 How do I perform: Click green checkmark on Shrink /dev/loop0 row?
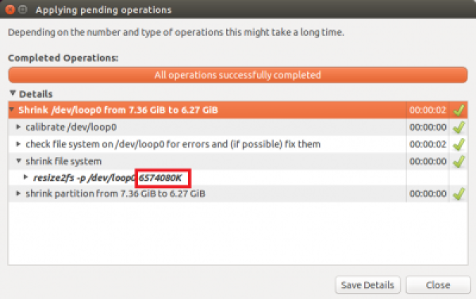459,110
